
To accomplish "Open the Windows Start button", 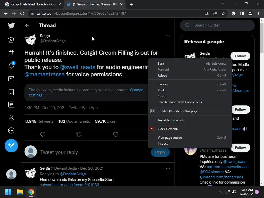I will (8, 192).
